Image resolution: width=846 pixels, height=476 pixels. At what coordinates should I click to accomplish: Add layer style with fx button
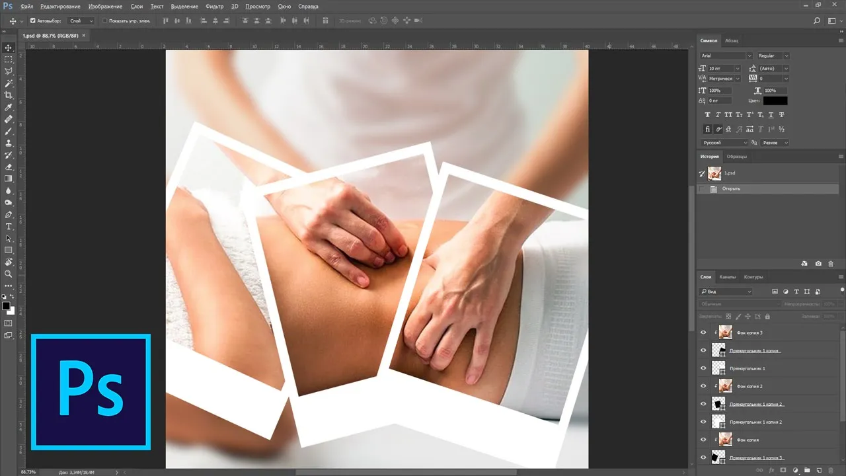771,470
